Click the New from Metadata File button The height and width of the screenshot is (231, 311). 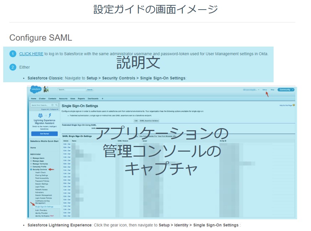pyautogui.click(x=148, y=136)
